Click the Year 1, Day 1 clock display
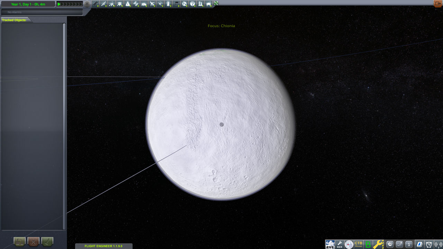The width and height of the screenshot is (443, 249). pos(28,4)
